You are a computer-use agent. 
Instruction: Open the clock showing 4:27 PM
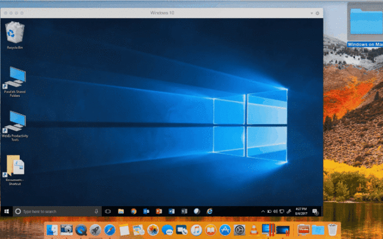(x=301, y=211)
